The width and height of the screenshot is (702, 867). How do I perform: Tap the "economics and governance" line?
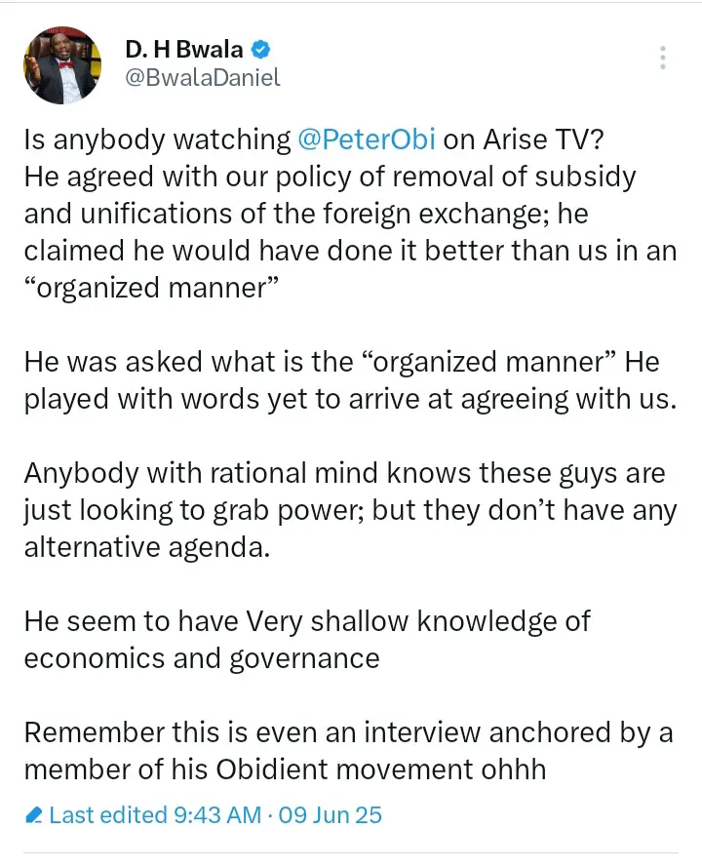point(201,658)
